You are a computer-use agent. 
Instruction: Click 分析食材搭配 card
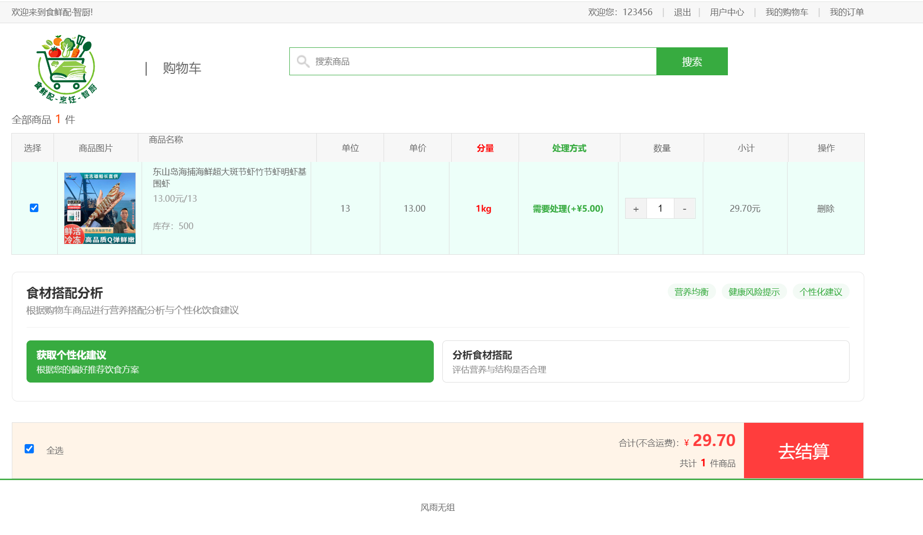(645, 361)
